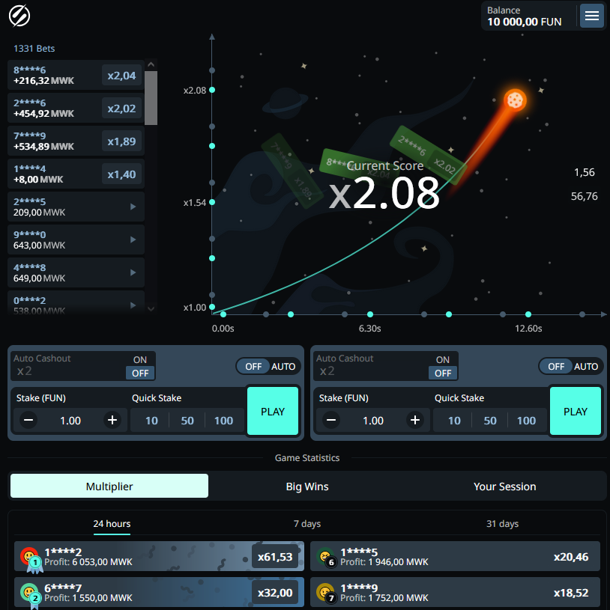Decrease stake with right panel minus button
This screenshot has width=610, height=610.
coord(331,420)
